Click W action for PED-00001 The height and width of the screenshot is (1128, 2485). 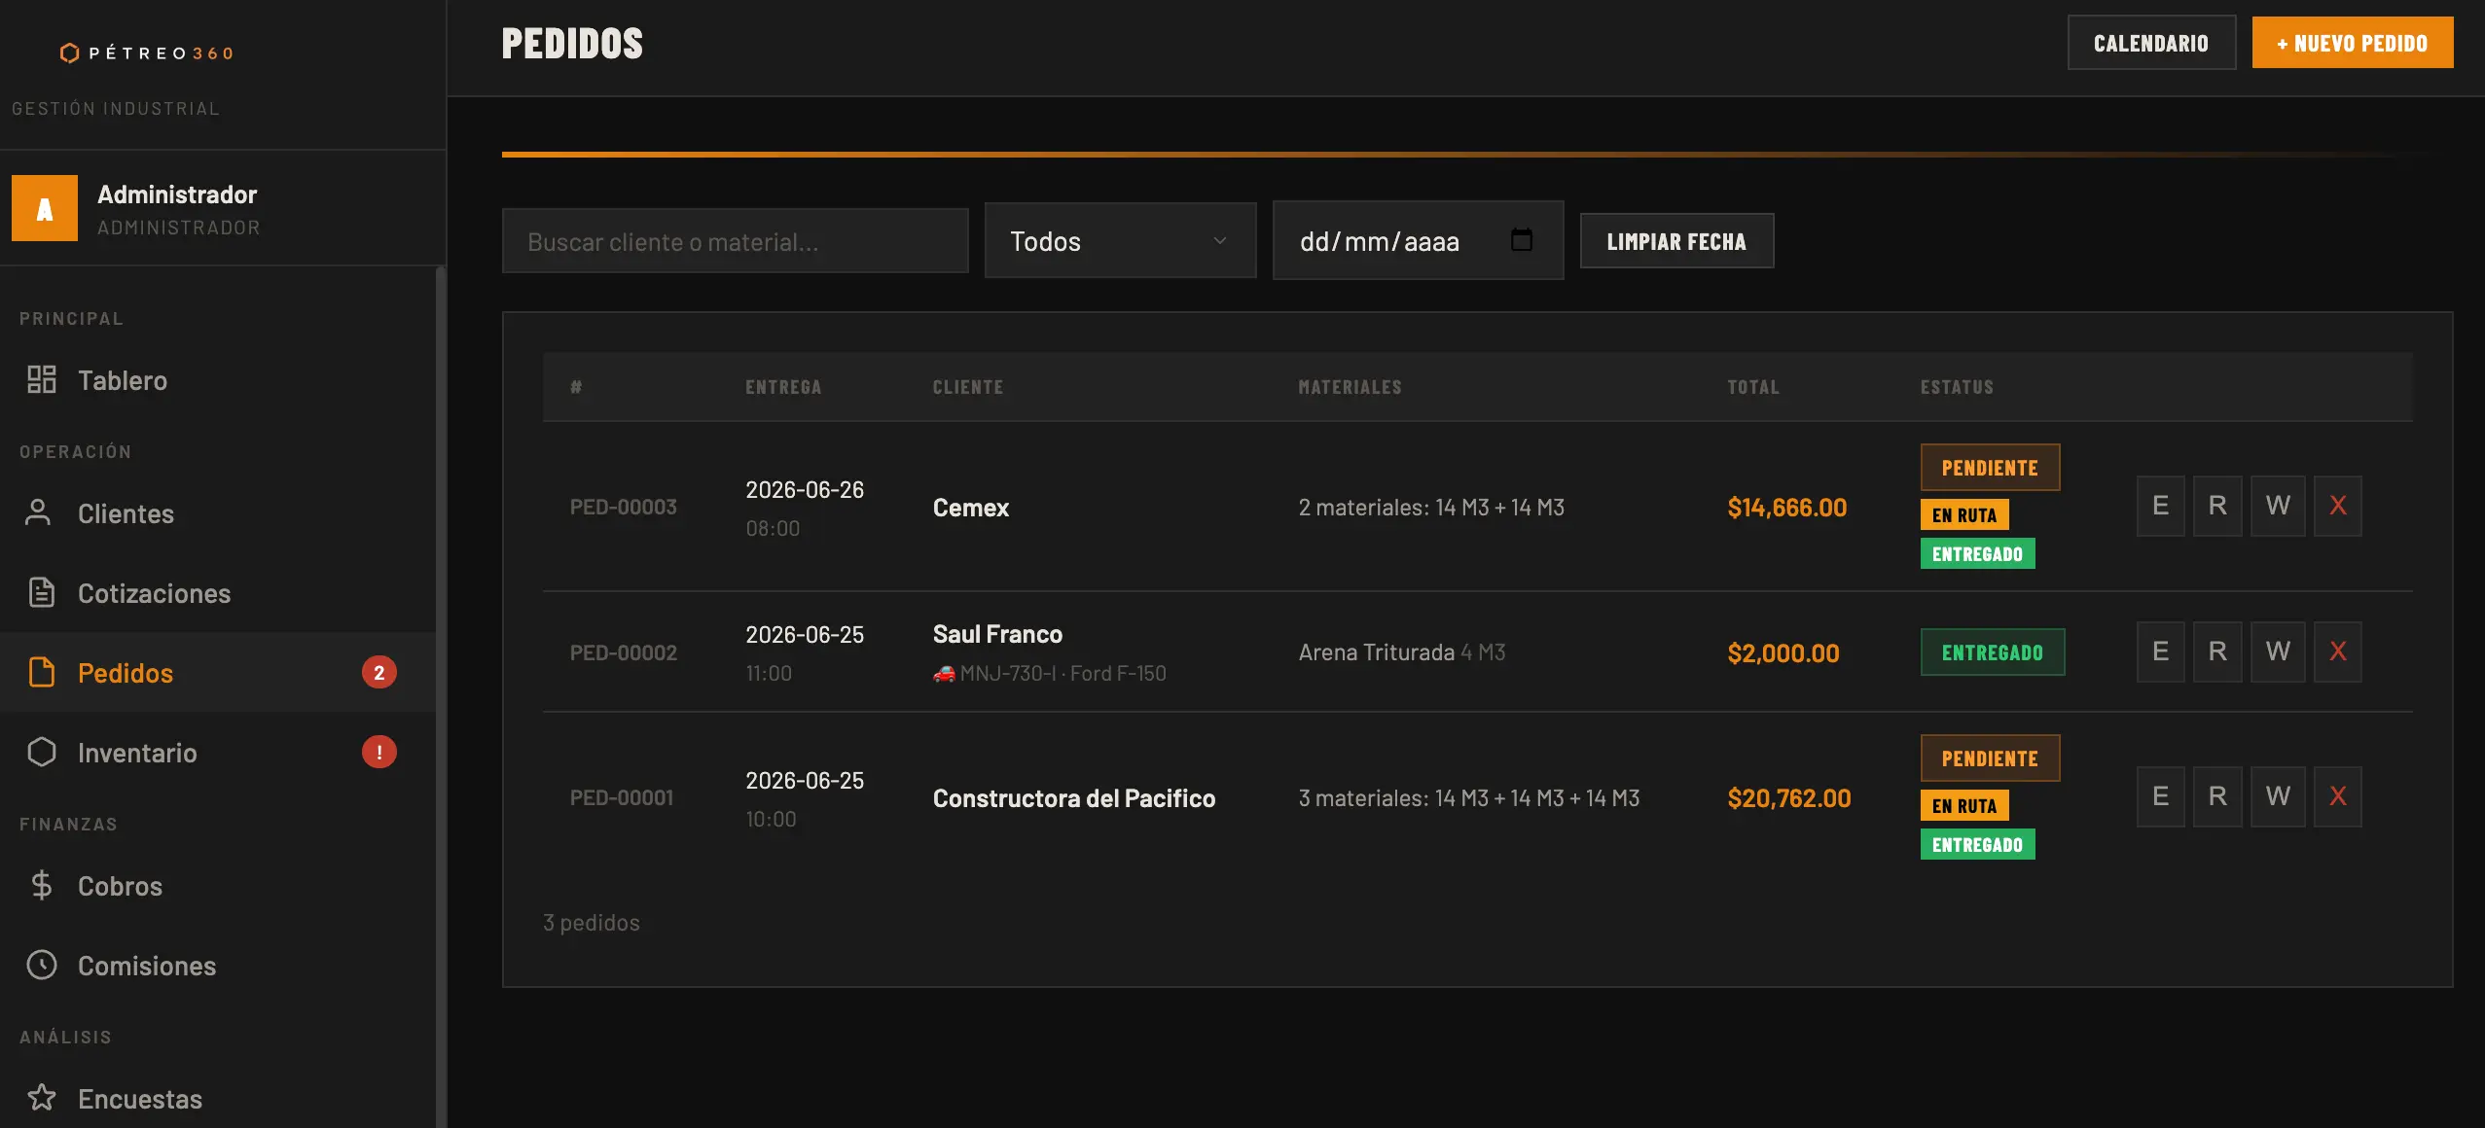pos(2277,796)
